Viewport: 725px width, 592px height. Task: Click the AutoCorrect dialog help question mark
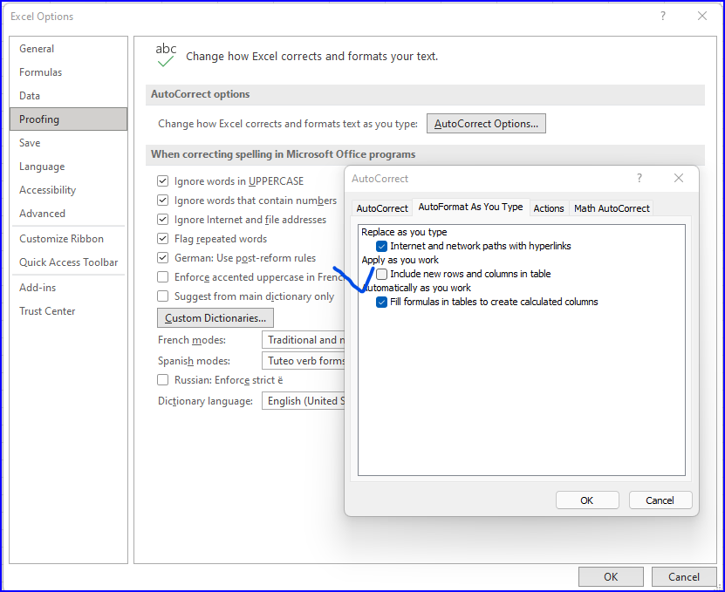click(x=639, y=179)
